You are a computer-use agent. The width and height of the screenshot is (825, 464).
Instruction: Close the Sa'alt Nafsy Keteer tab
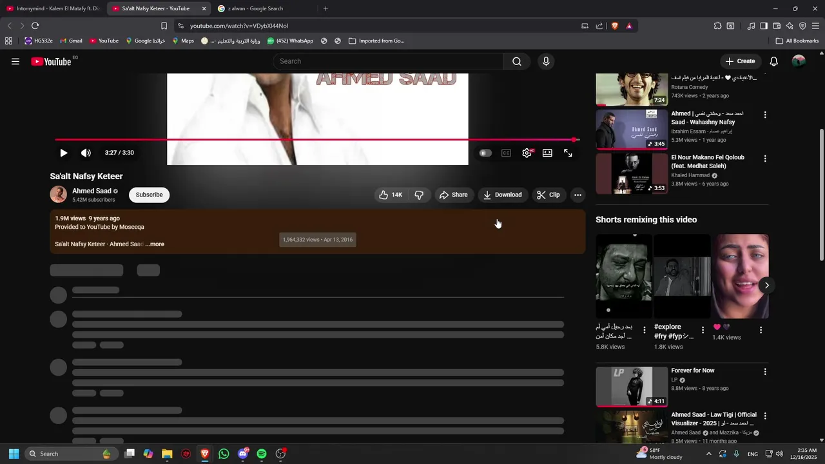[204, 8]
